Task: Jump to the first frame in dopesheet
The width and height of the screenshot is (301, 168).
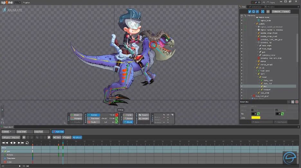Action: (x=3, y=143)
